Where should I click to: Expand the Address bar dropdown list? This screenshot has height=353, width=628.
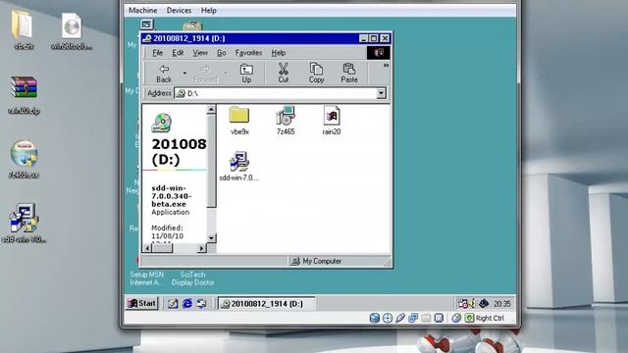[x=381, y=93]
